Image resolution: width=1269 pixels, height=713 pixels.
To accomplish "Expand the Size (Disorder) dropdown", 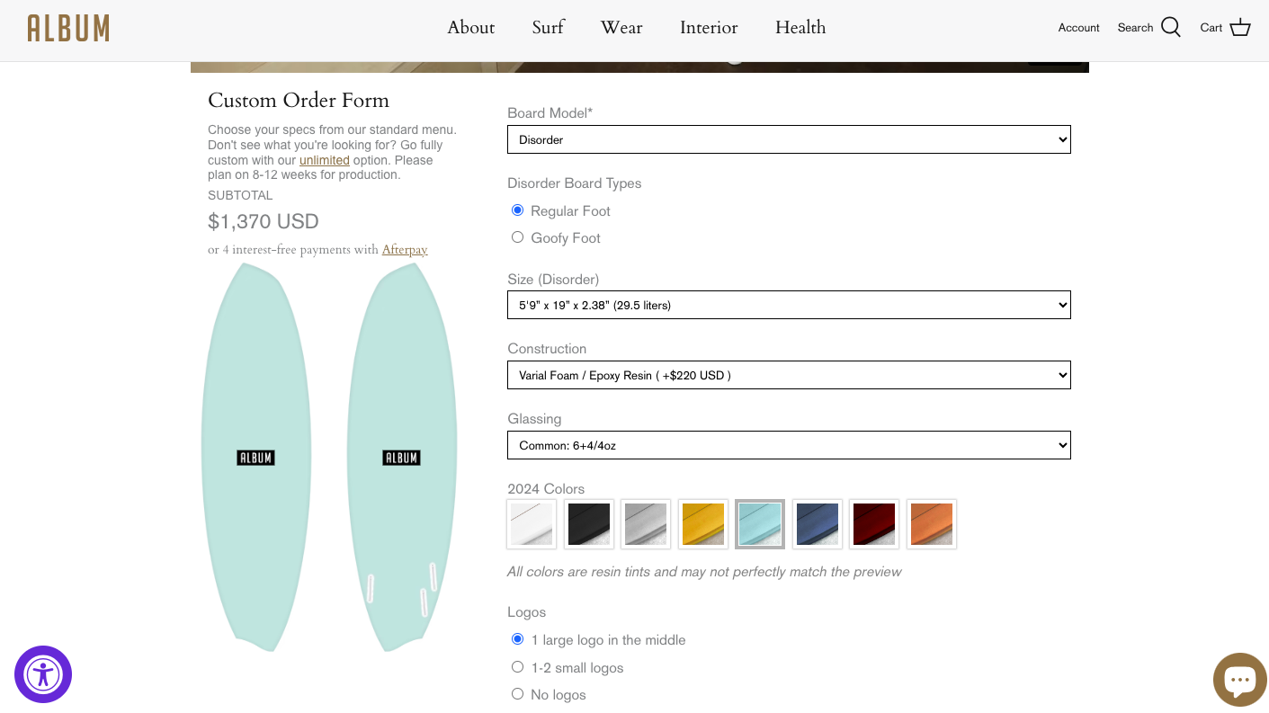I will (x=789, y=305).
